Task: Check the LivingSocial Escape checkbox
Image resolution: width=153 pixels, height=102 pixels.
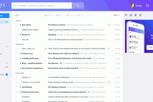Action: (x=17, y=58)
